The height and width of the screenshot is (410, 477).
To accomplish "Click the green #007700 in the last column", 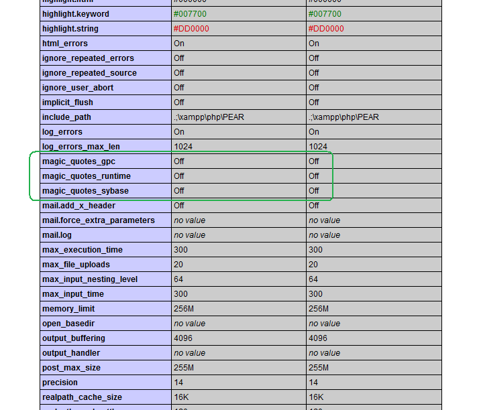I will point(325,14).
